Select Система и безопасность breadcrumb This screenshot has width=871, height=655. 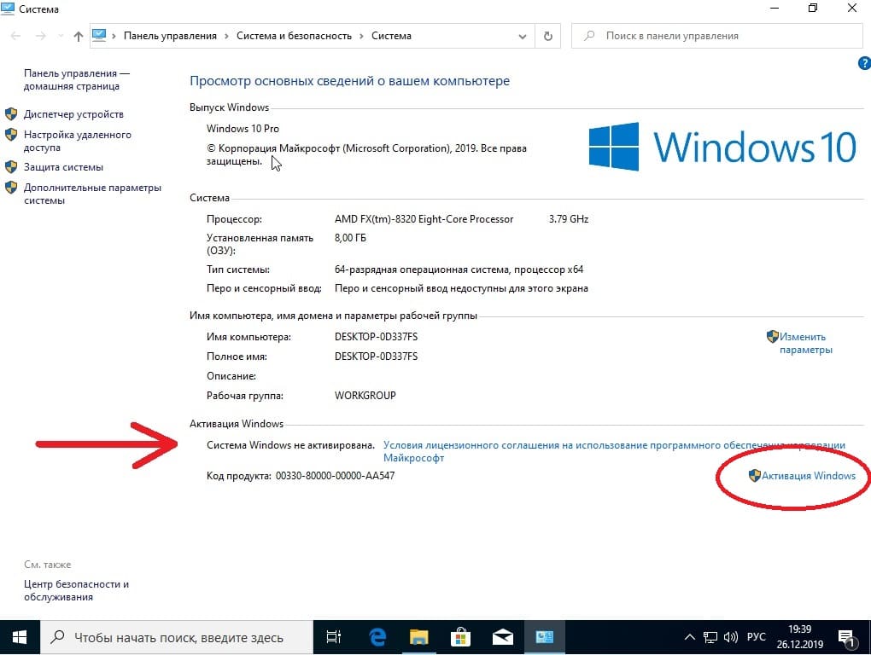(x=294, y=36)
